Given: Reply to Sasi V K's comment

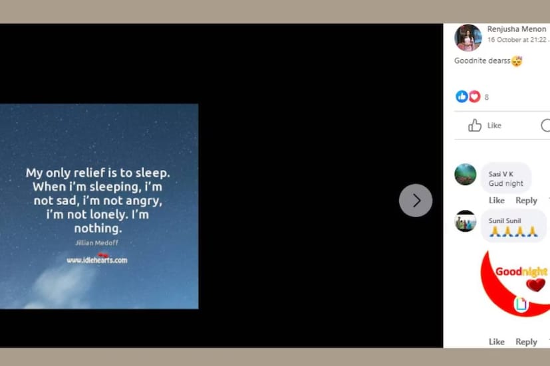Looking at the screenshot, I should click(526, 201).
